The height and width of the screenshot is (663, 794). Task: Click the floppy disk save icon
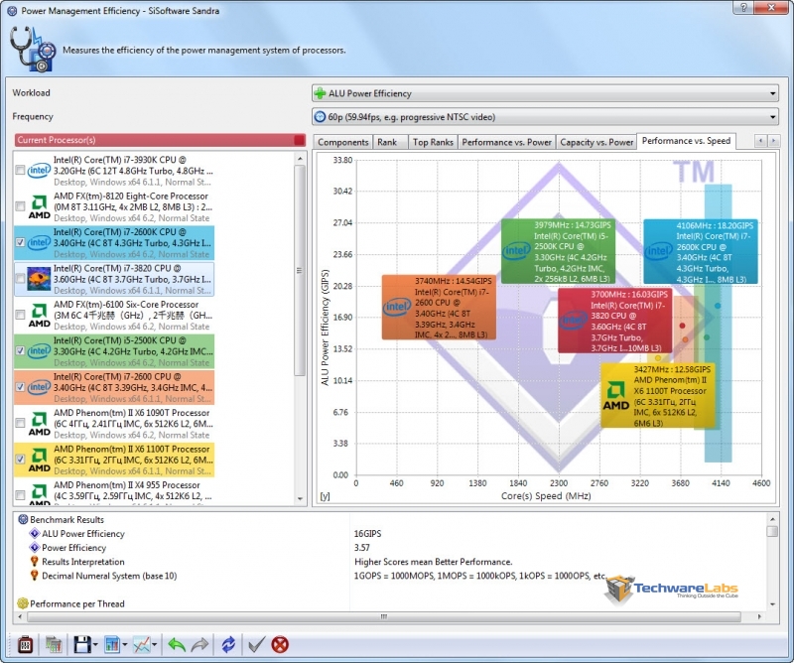(x=82, y=644)
